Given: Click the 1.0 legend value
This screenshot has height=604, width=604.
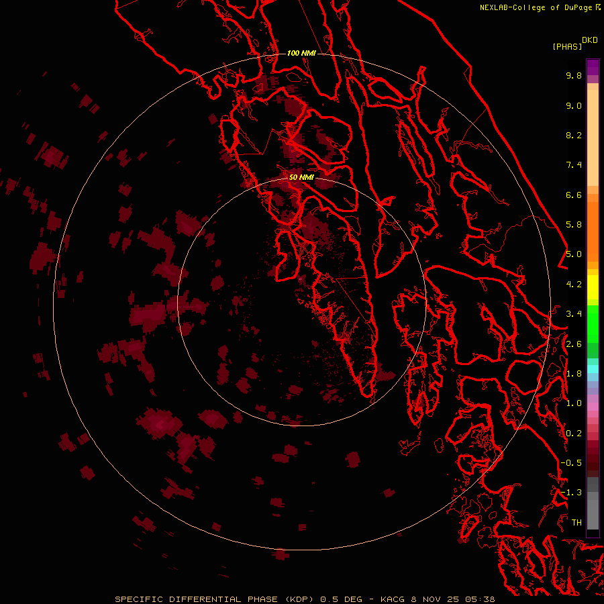Looking at the screenshot, I should click(574, 404).
